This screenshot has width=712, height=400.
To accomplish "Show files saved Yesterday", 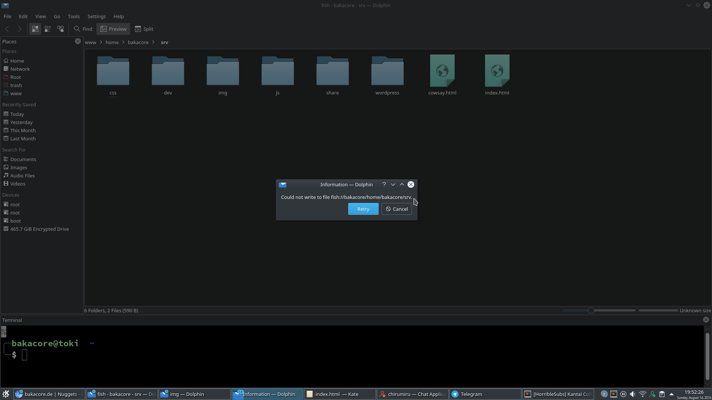I will pyautogui.click(x=42, y=122).
